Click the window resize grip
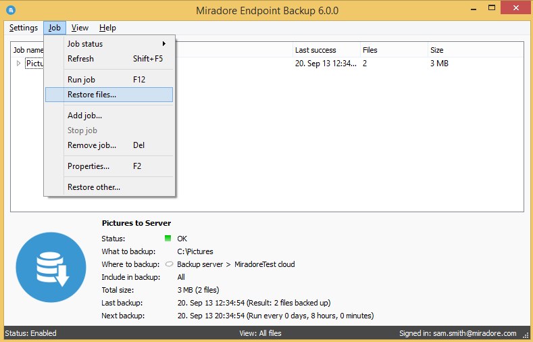 [x=526, y=335]
